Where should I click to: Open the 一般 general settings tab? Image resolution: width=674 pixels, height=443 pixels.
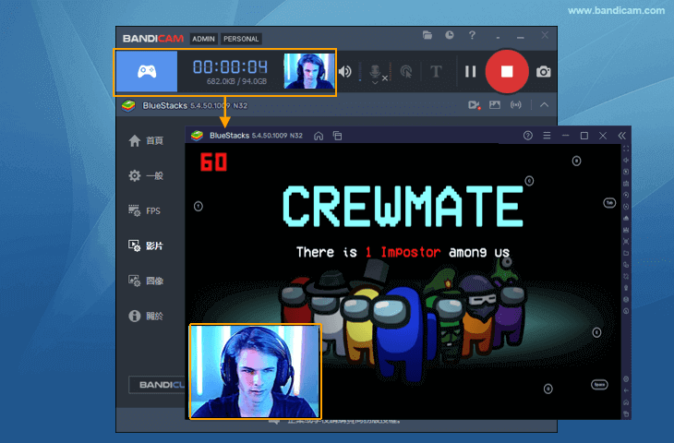[x=146, y=175]
